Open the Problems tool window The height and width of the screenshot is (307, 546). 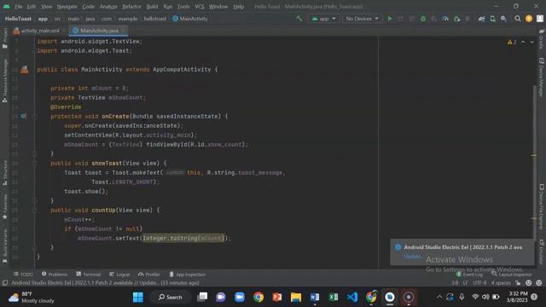pyautogui.click(x=55, y=275)
